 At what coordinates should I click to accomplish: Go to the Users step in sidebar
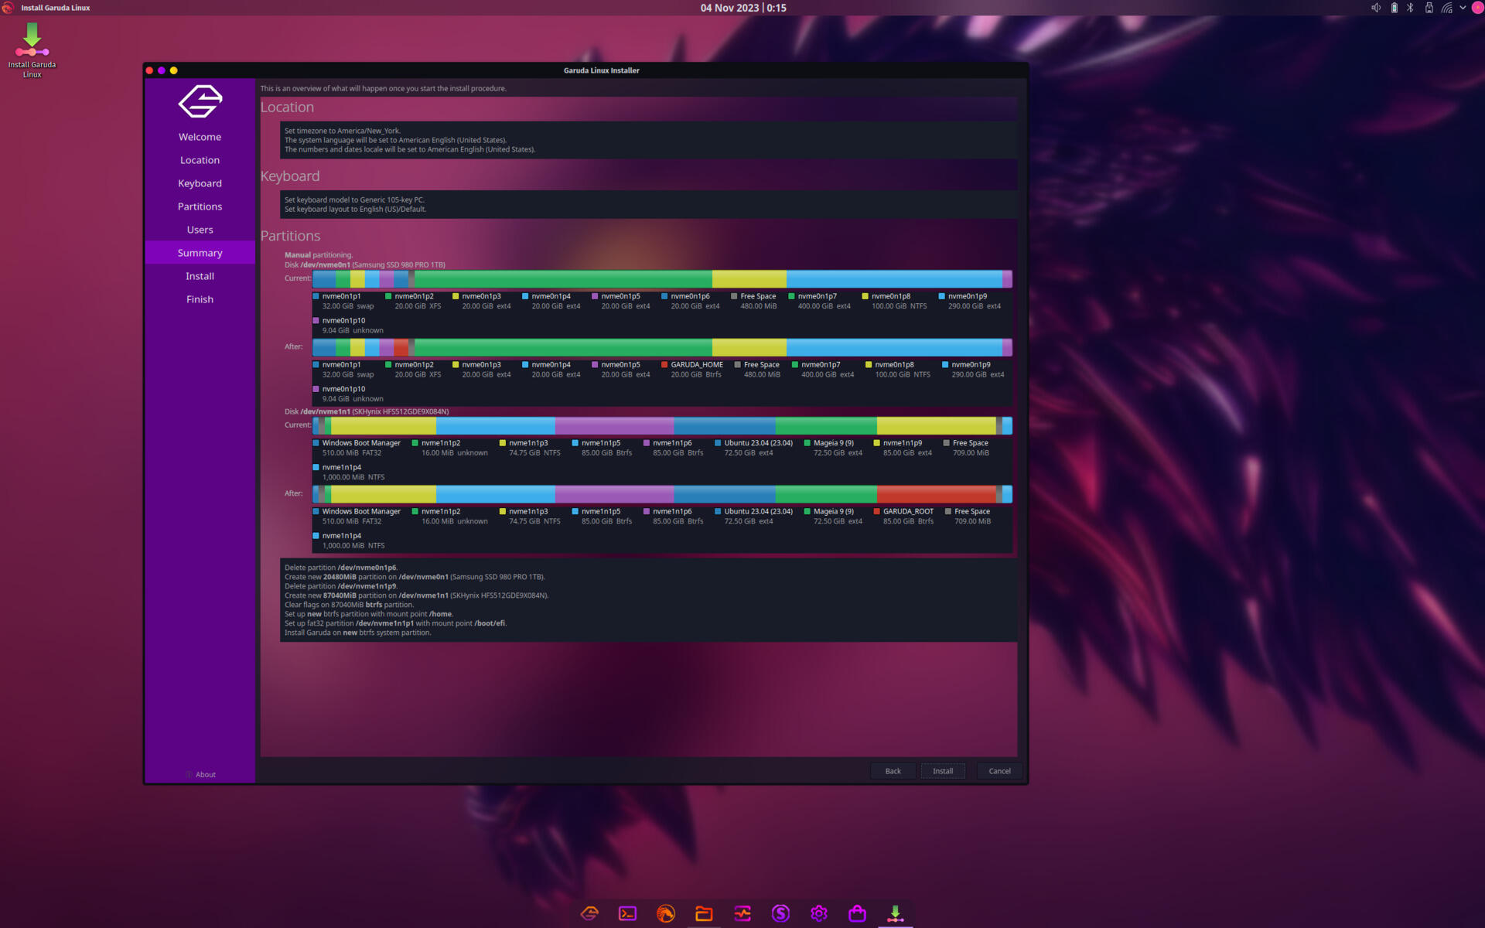200,230
